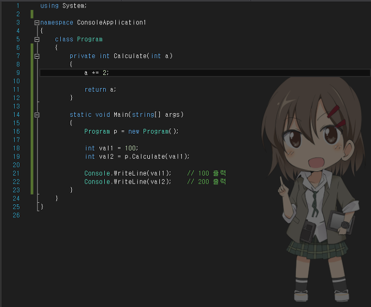Viewport: 371px width, 307px height.
Task: Collapse the Calculate method block
Action: tap(37, 57)
